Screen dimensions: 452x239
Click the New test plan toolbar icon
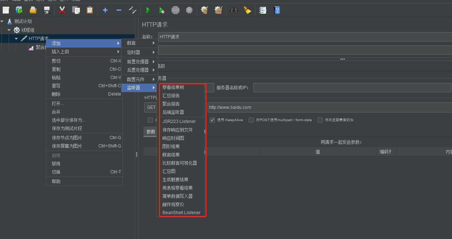(x=6, y=10)
